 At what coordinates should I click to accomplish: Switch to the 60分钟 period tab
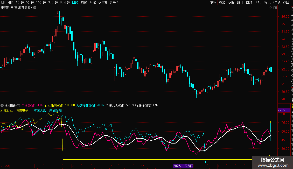65,2
